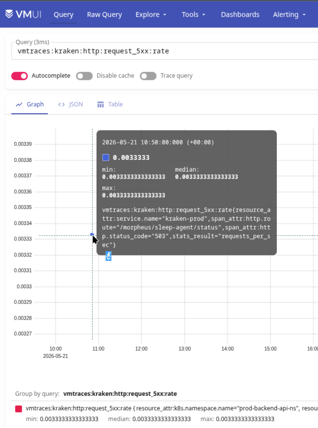The height and width of the screenshot is (428, 318).
Task: Turn on Trace query switch
Action: (x=148, y=76)
